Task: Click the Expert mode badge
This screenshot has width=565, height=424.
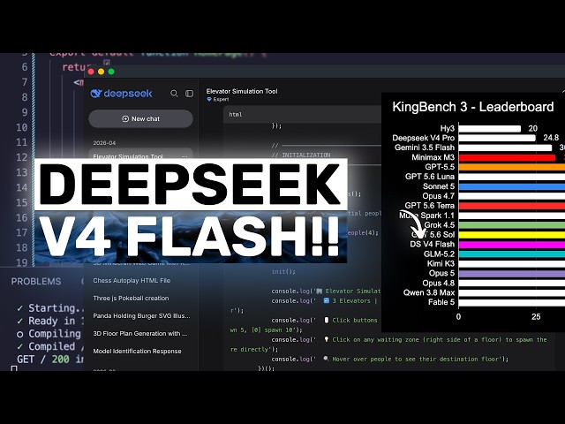Action: [x=218, y=100]
